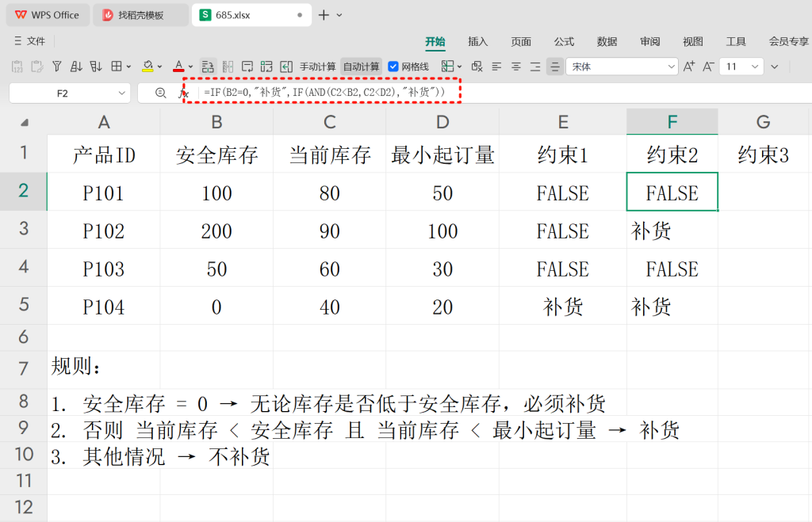The image size is (812, 522).
Task: Center align text horizontally
Action: tap(515, 67)
